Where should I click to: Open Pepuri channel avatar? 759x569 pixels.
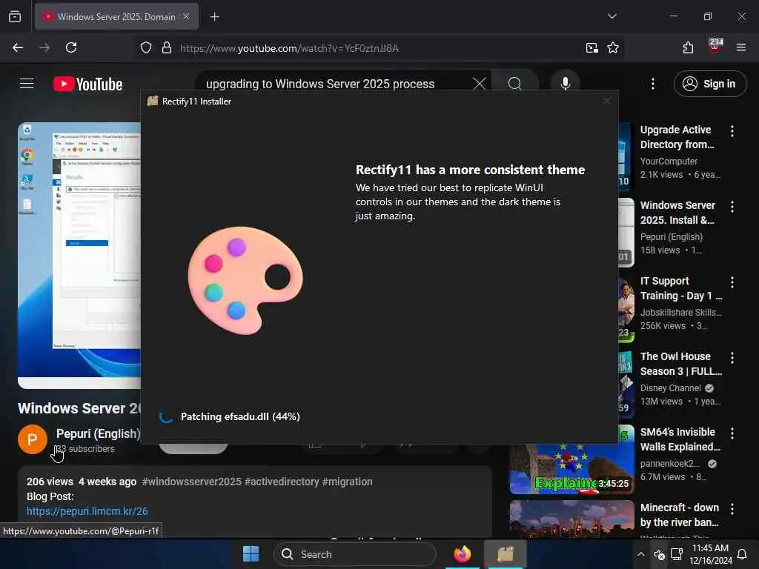33,439
